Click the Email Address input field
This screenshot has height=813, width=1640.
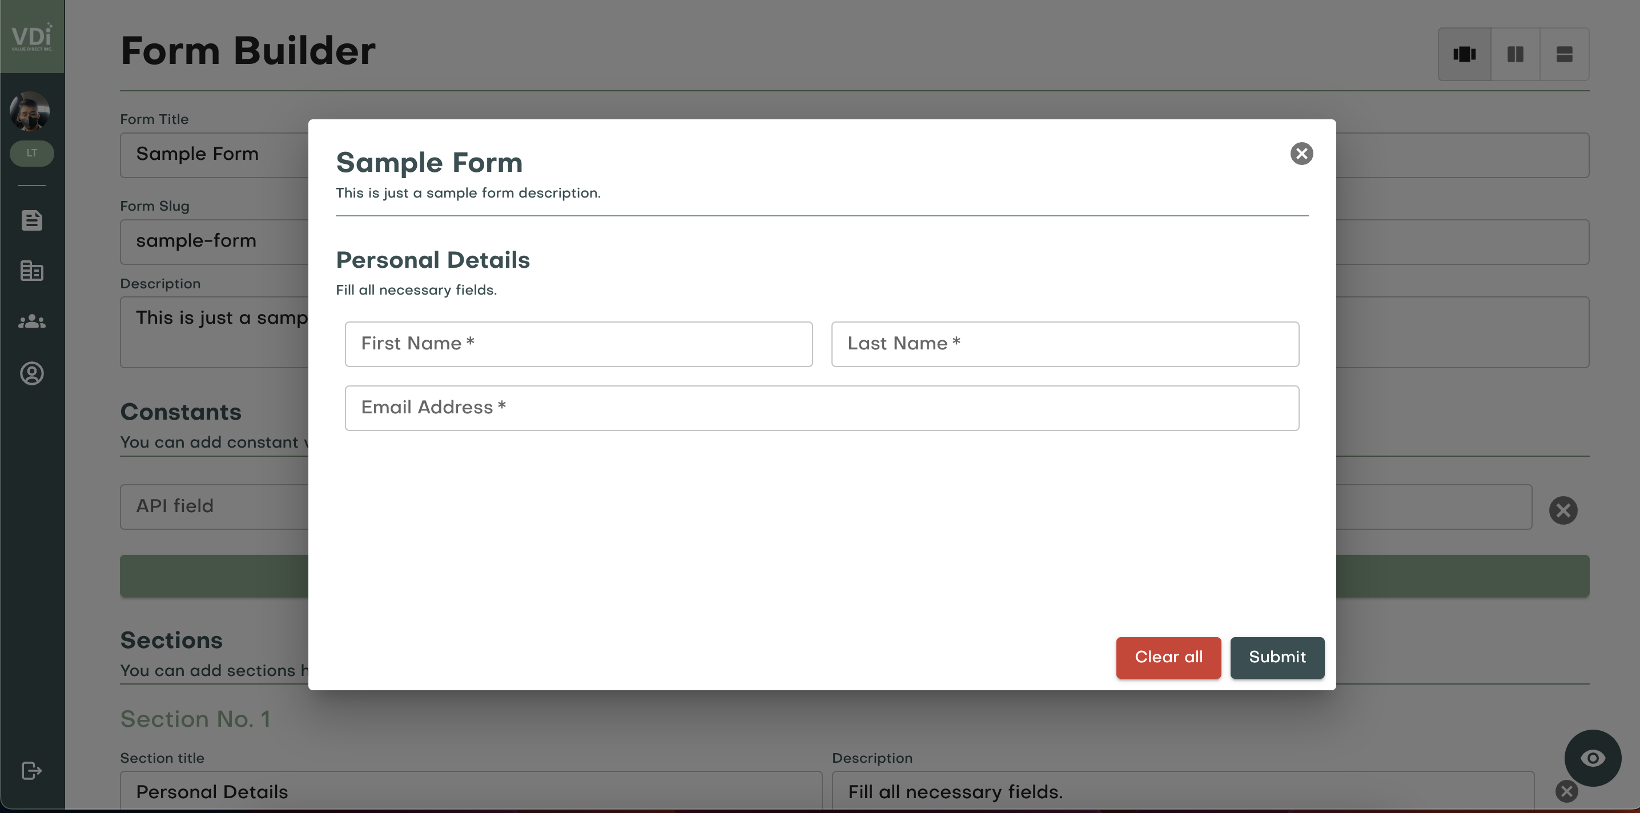tap(821, 408)
